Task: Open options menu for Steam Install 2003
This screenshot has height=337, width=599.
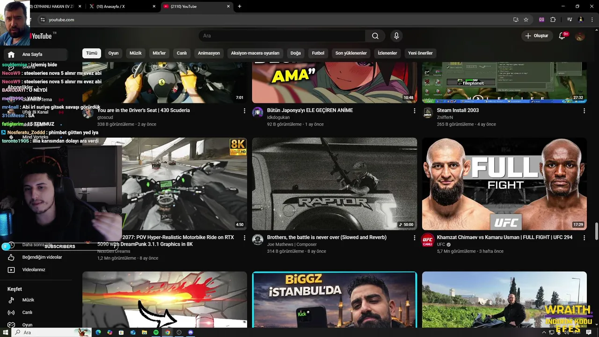Action: [584, 111]
